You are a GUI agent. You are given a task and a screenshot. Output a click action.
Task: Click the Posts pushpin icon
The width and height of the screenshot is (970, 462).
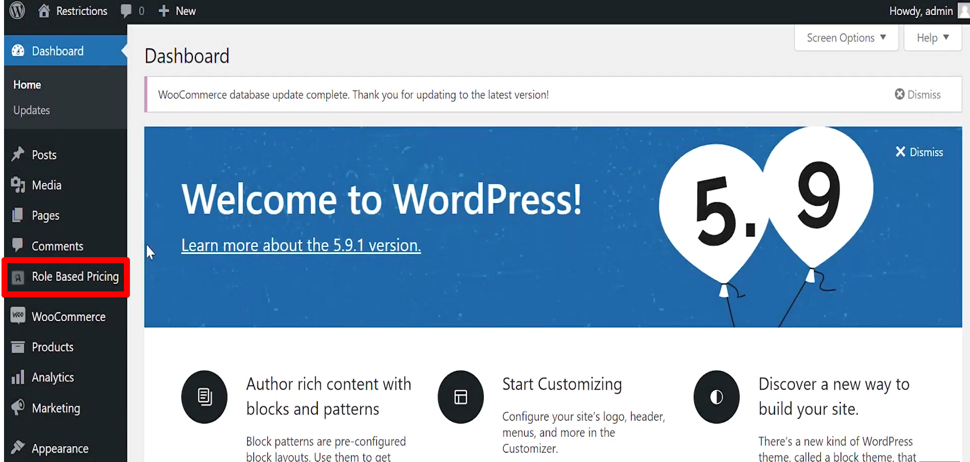click(18, 155)
